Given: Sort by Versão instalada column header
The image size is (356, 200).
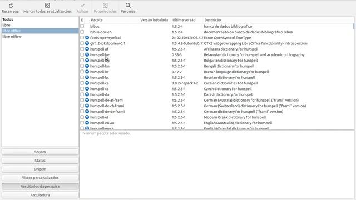Looking at the screenshot, I should (x=154, y=20).
